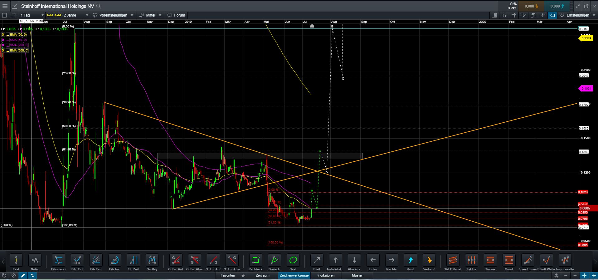Select the Oval drawing tool
598x280 pixels.
(293, 260)
